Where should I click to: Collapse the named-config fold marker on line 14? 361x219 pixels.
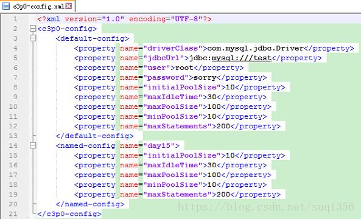coord(33,145)
